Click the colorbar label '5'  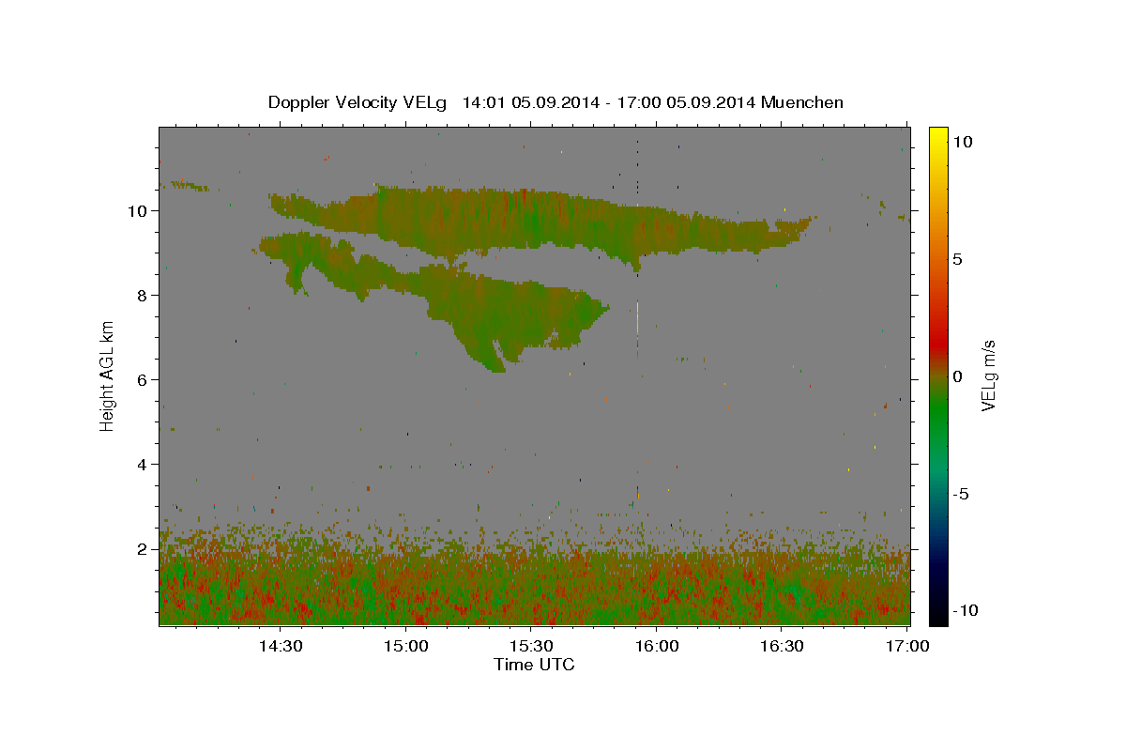(x=958, y=259)
